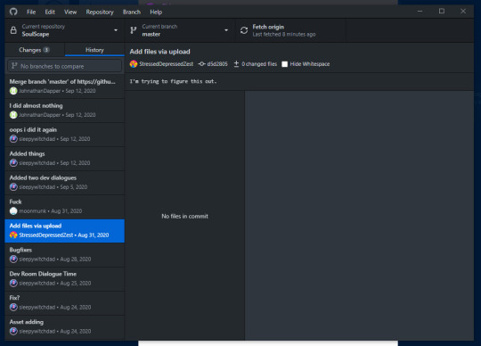
Task: Click '0 changed files' label
Action: pyautogui.click(x=259, y=64)
